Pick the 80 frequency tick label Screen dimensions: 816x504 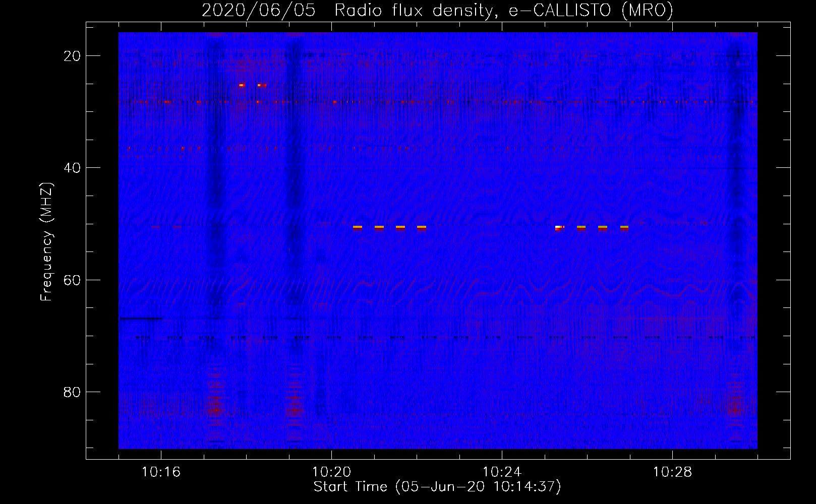click(72, 392)
